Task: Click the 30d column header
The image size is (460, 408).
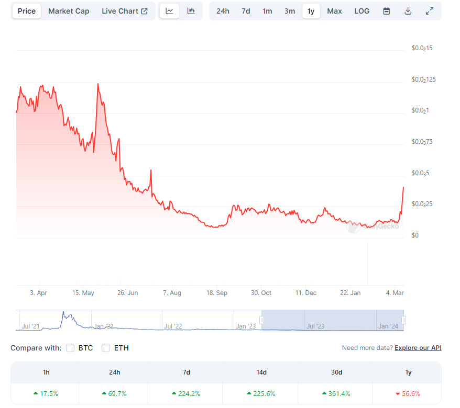Action: [x=336, y=372]
